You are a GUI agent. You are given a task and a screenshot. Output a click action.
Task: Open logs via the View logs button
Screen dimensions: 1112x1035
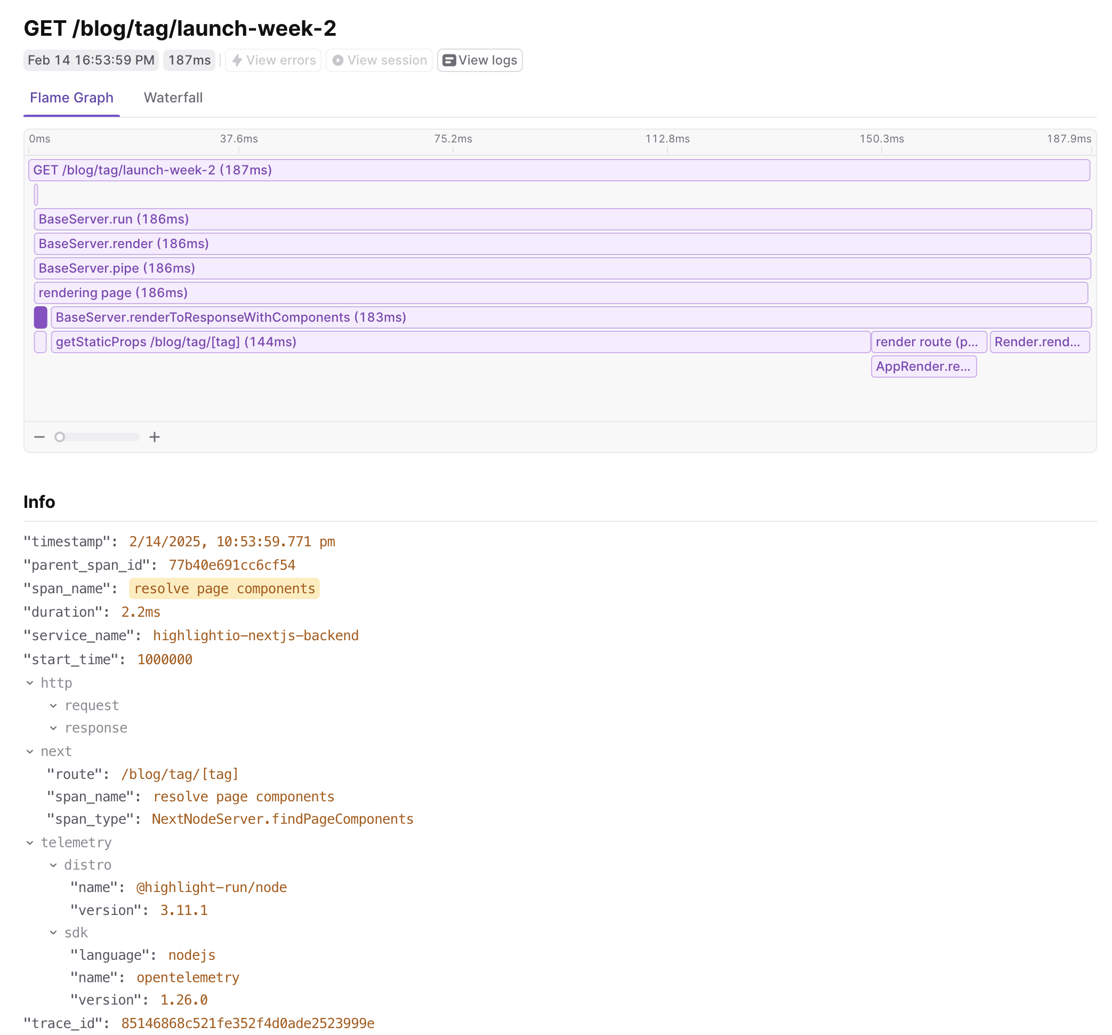pos(480,60)
